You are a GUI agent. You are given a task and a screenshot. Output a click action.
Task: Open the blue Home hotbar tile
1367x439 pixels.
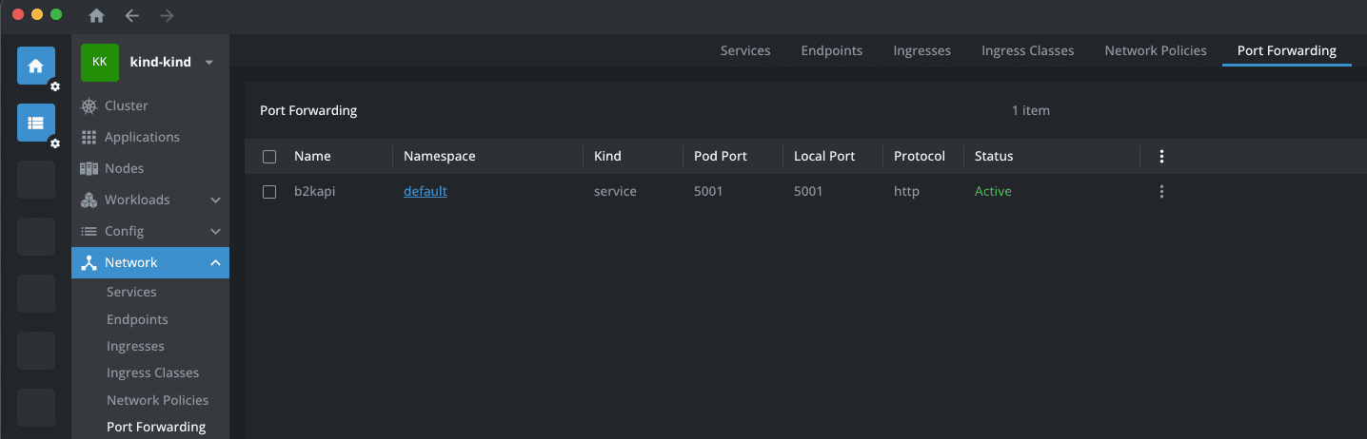[36, 66]
